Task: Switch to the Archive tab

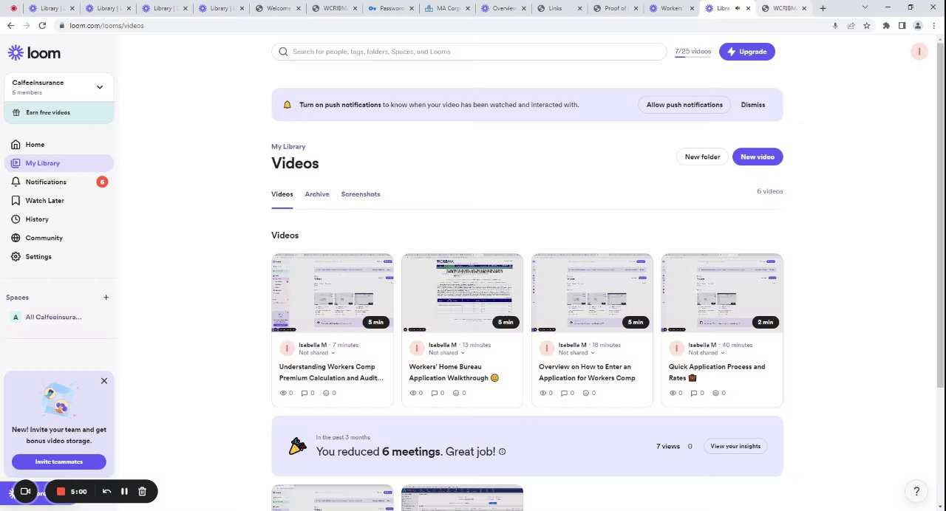Action: pyautogui.click(x=317, y=194)
